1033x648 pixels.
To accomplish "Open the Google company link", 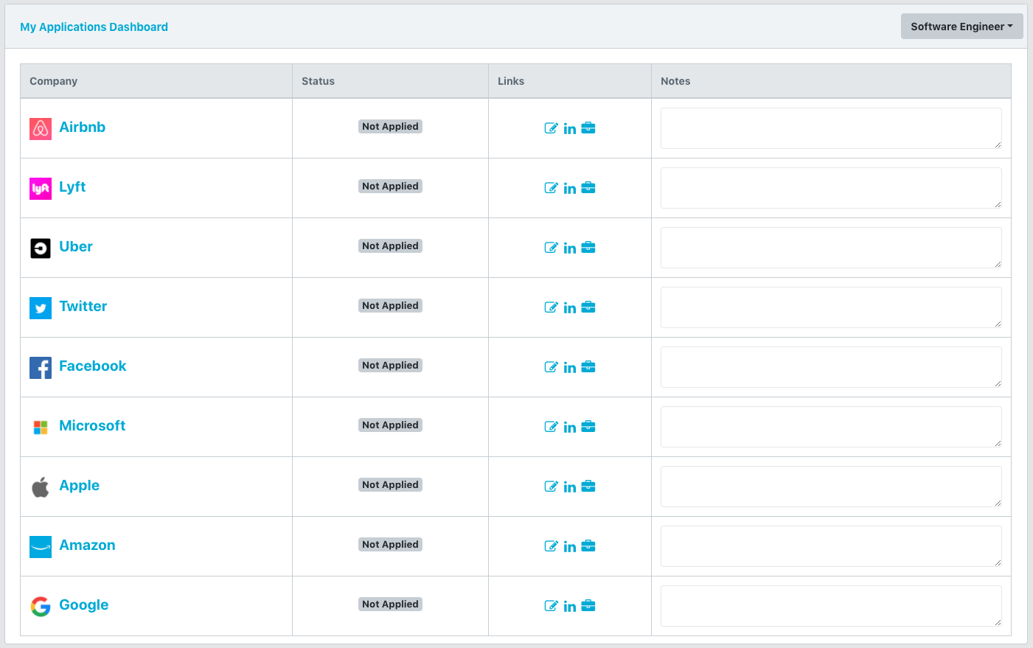I will pyautogui.click(x=83, y=605).
